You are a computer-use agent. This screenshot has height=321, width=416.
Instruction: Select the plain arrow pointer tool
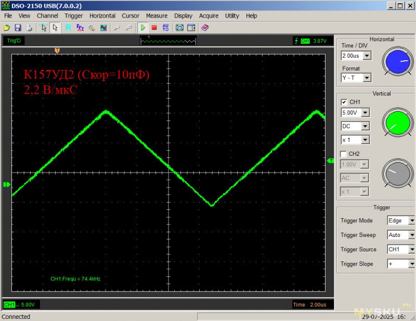[55, 28]
